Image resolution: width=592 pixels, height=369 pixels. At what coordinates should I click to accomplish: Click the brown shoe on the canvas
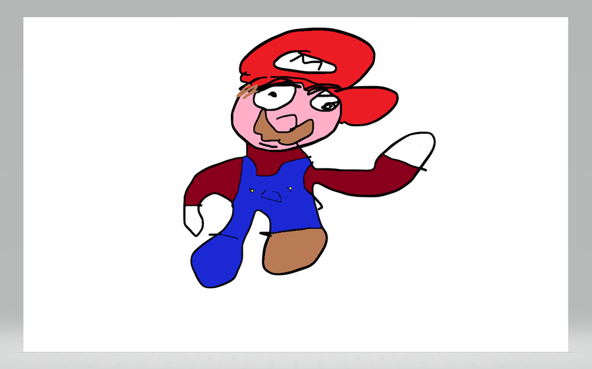point(295,251)
